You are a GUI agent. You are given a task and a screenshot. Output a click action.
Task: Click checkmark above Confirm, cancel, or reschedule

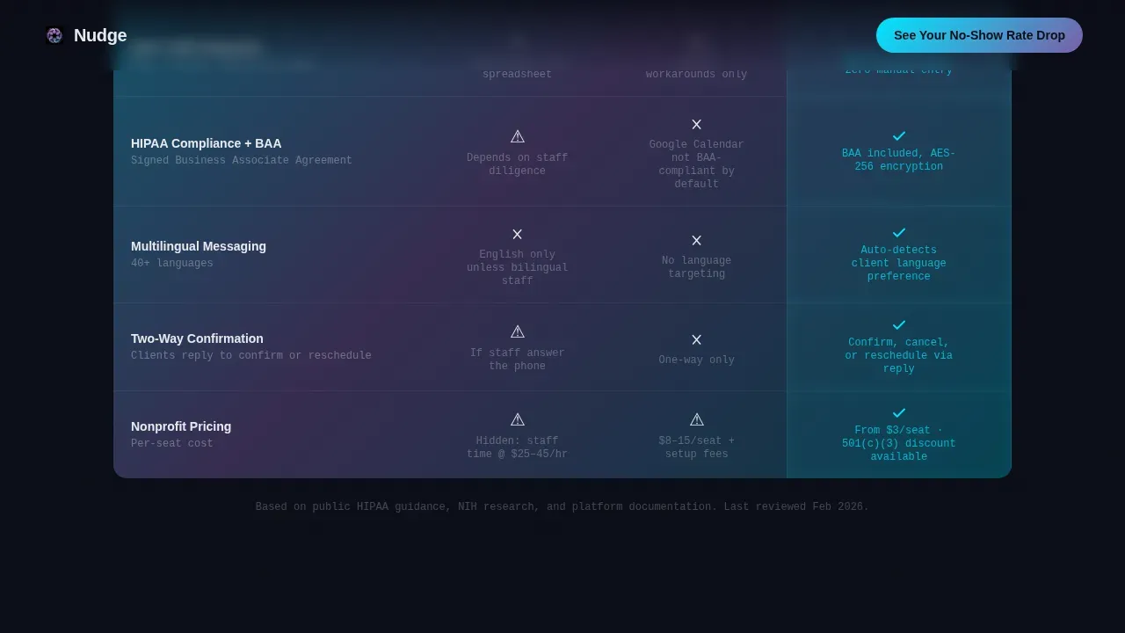[899, 325]
